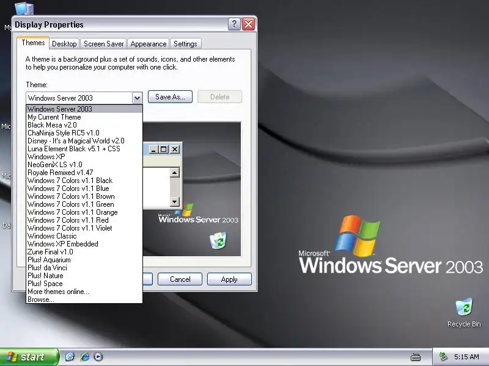489x366 pixels.
Task: Click the Save As... button
Action: [x=170, y=97]
